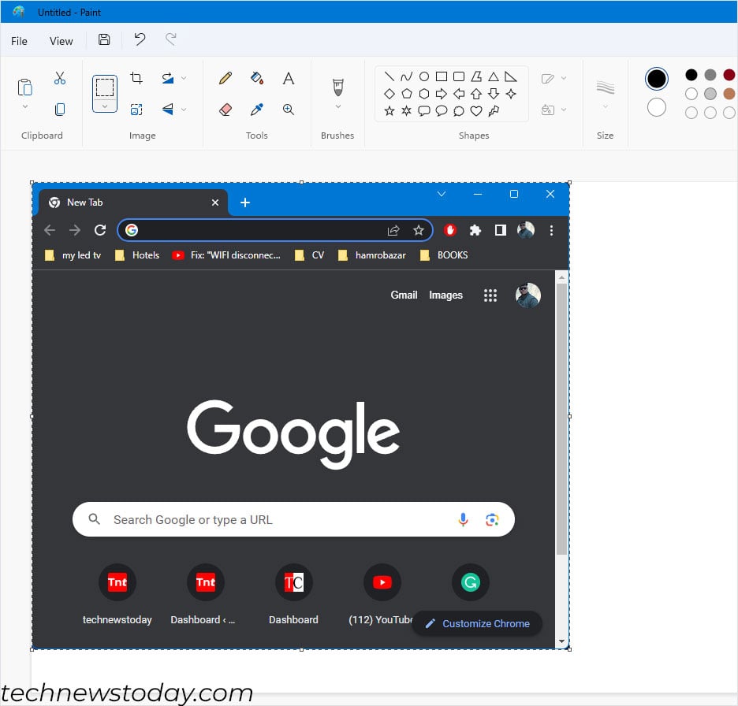Click the Magnifier zoom tool
This screenshot has width=738, height=706.
pos(289,110)
